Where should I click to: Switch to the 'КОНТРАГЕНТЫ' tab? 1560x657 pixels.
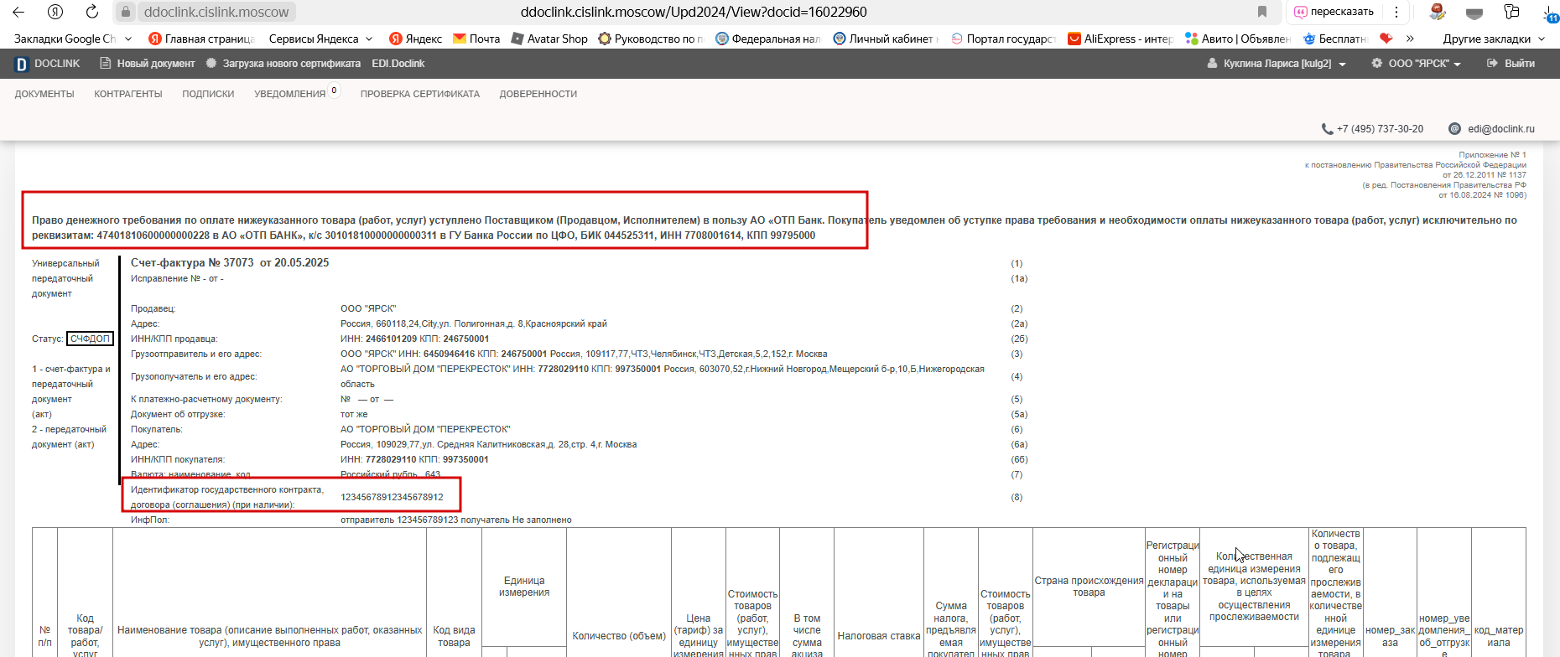[128, 94]
